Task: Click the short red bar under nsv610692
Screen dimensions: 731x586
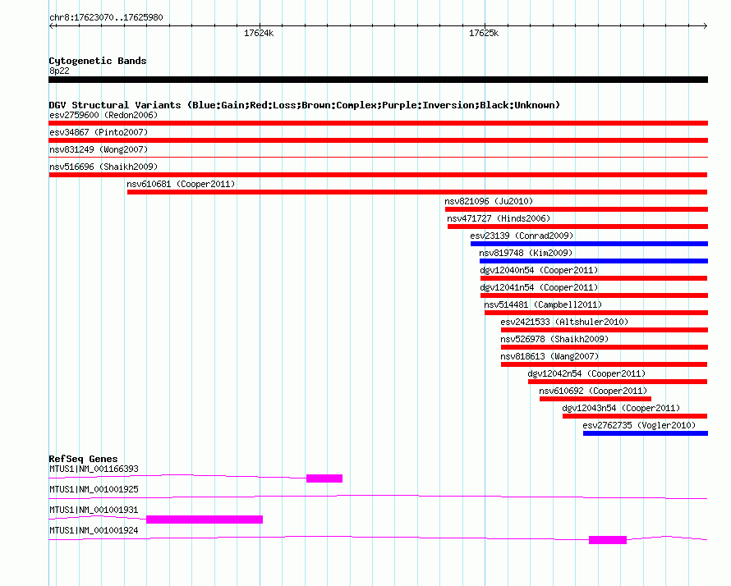Action: [595, 399]
